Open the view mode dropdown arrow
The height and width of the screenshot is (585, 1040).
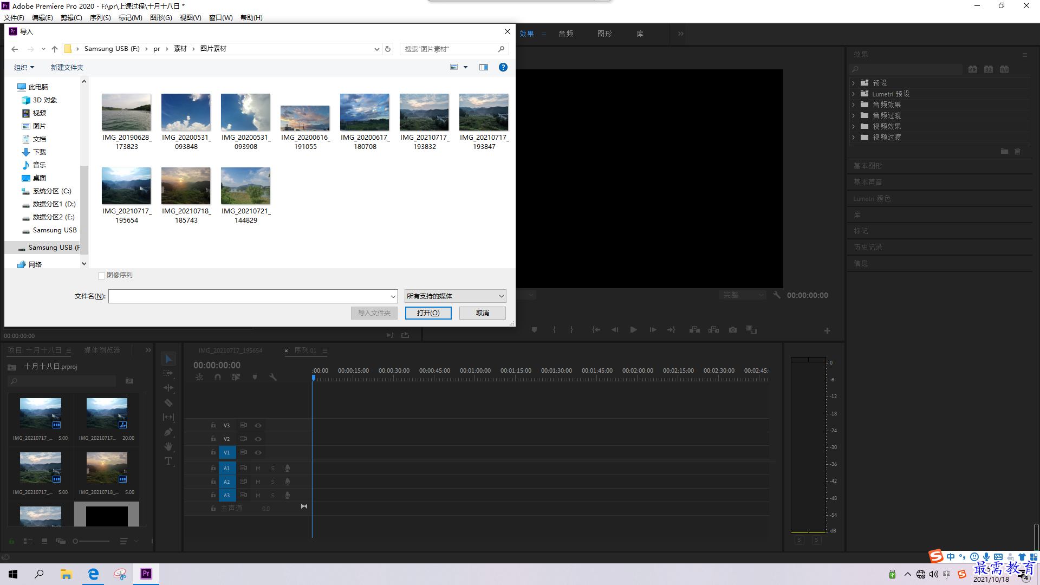tap(466, 68)
